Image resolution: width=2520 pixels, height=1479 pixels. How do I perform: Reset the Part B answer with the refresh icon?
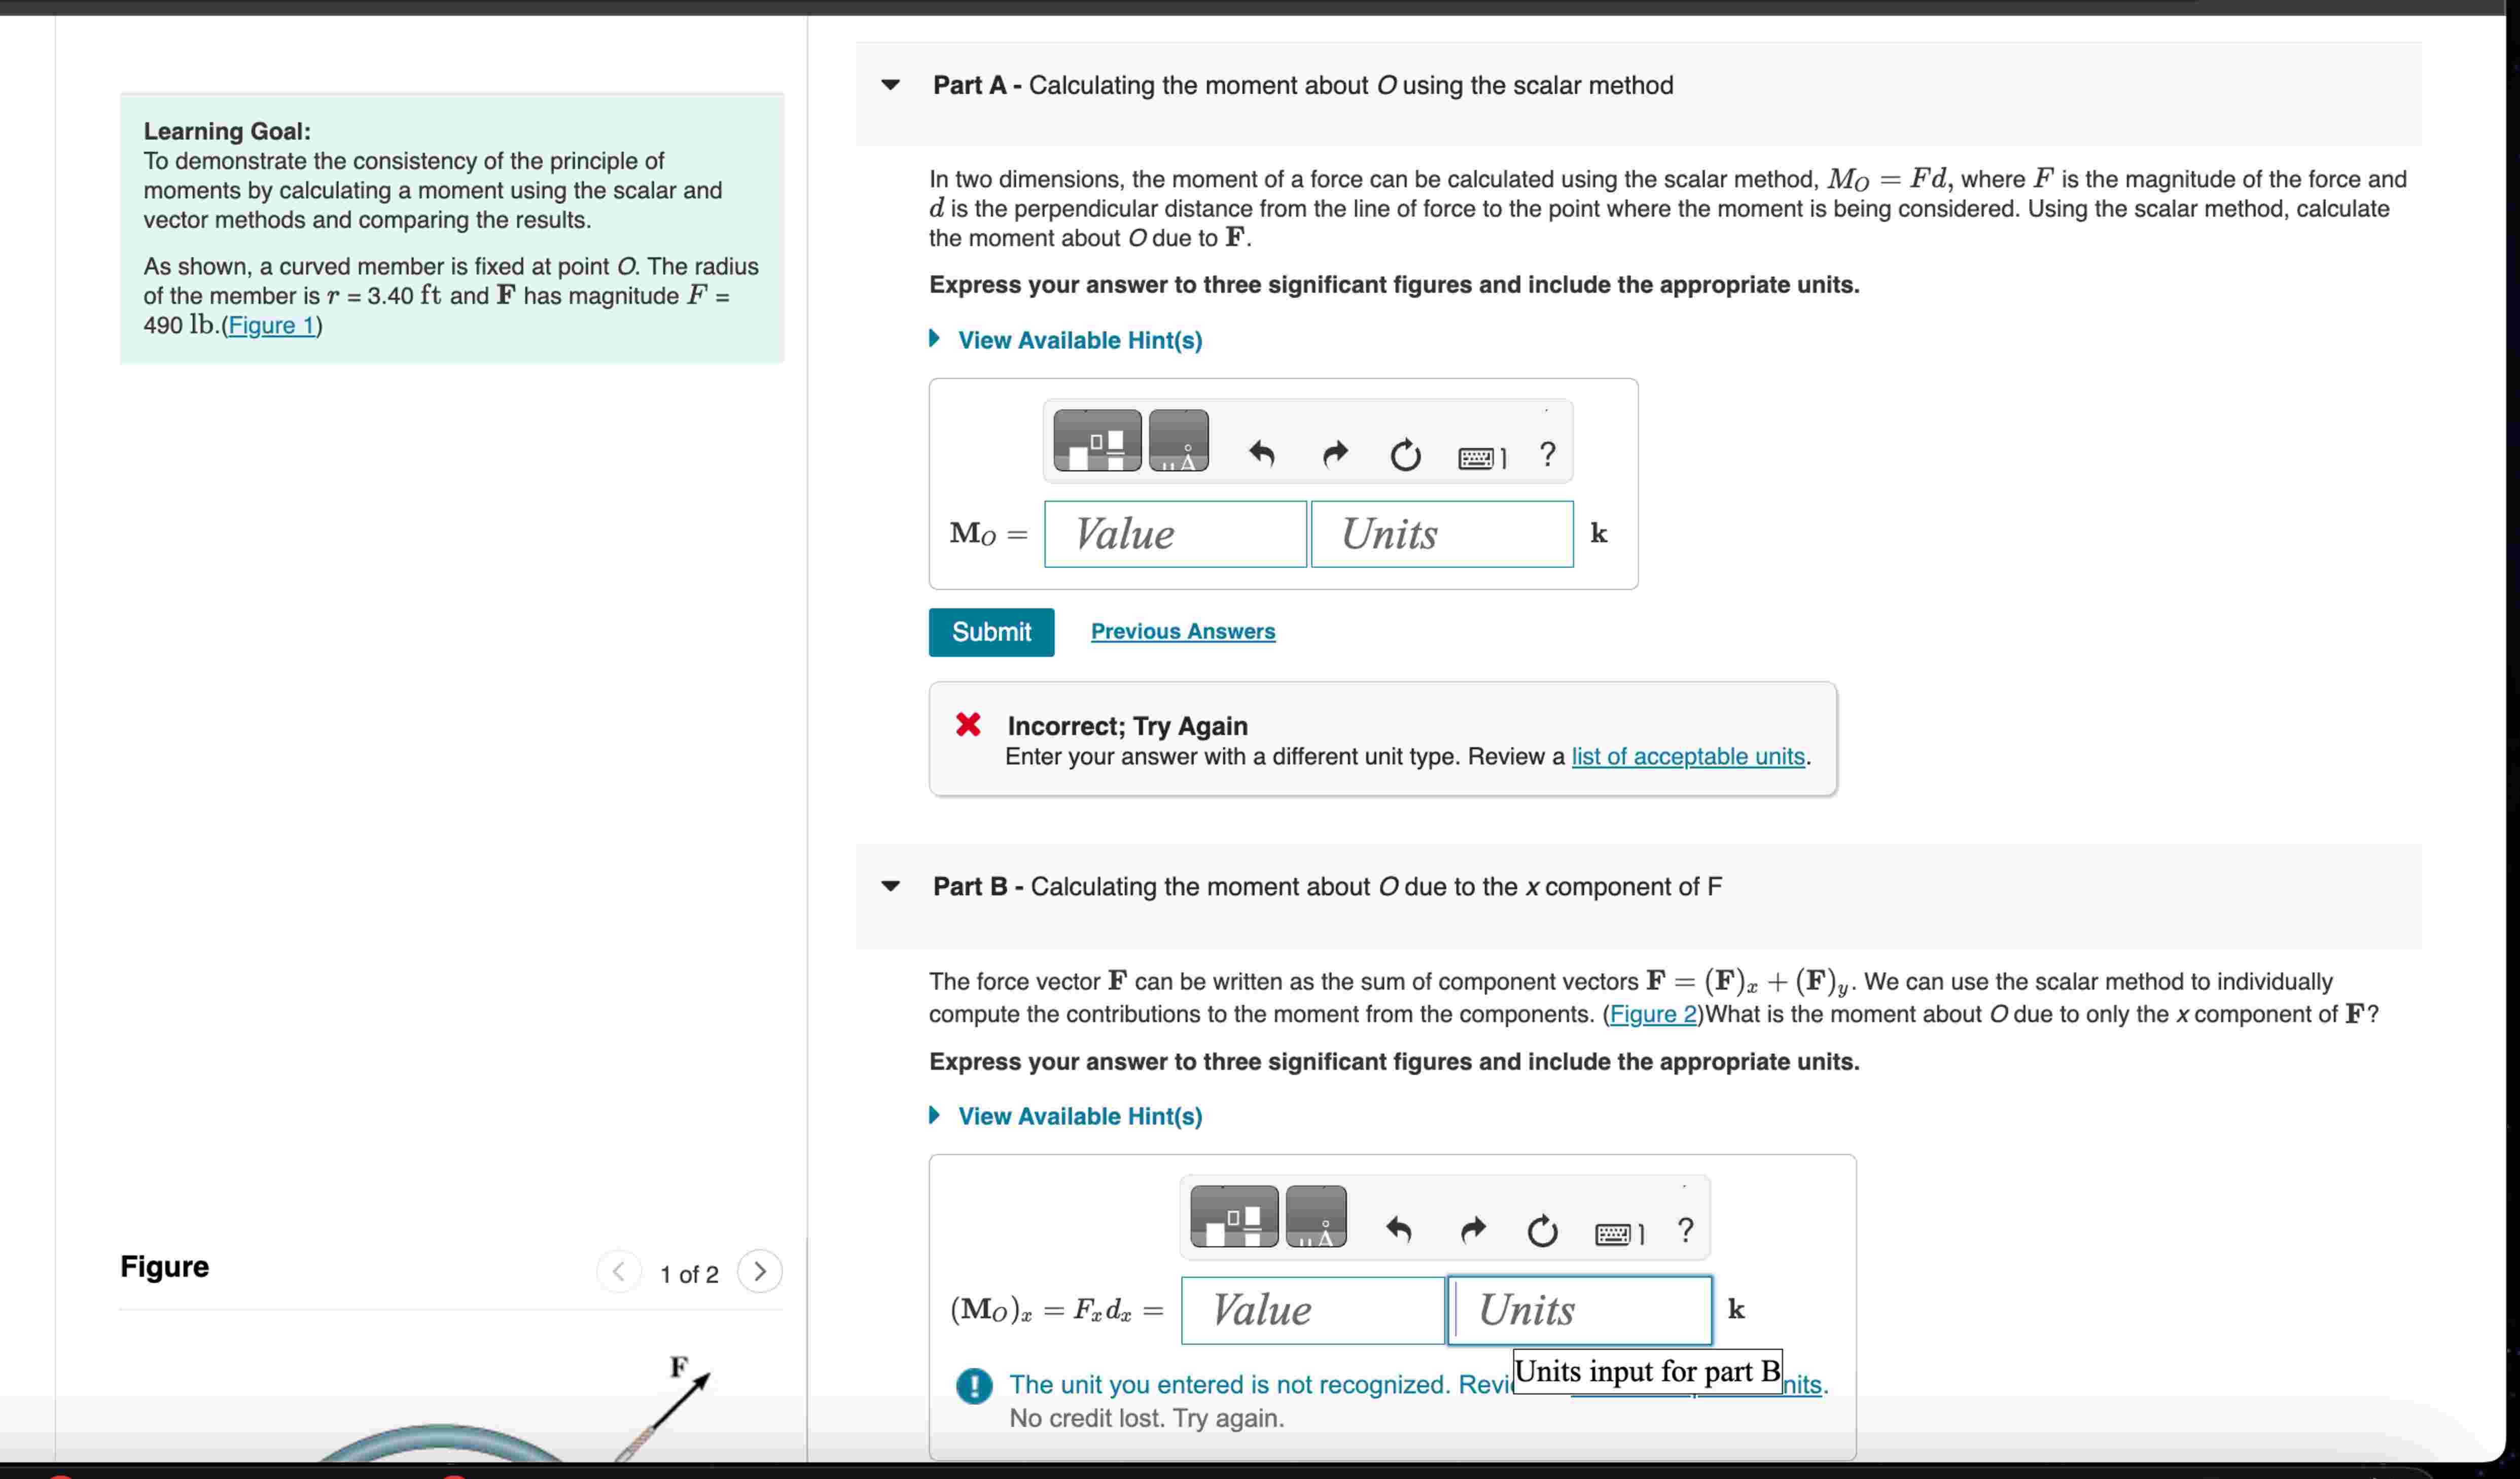[1541, 1230]
